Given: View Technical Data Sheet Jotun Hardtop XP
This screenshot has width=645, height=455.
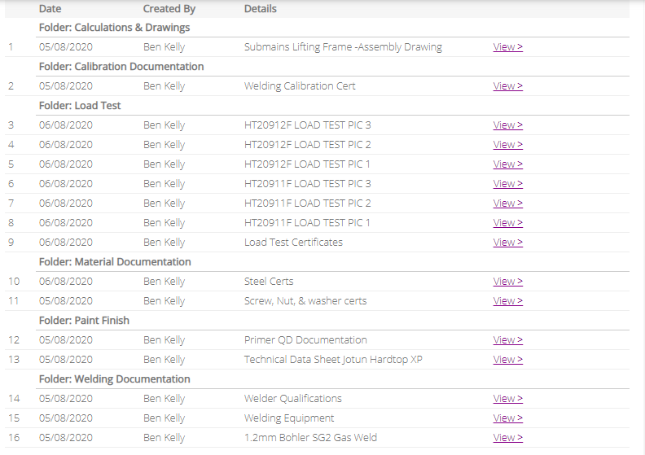Looking at the screenshot, I should click(507, 360).
